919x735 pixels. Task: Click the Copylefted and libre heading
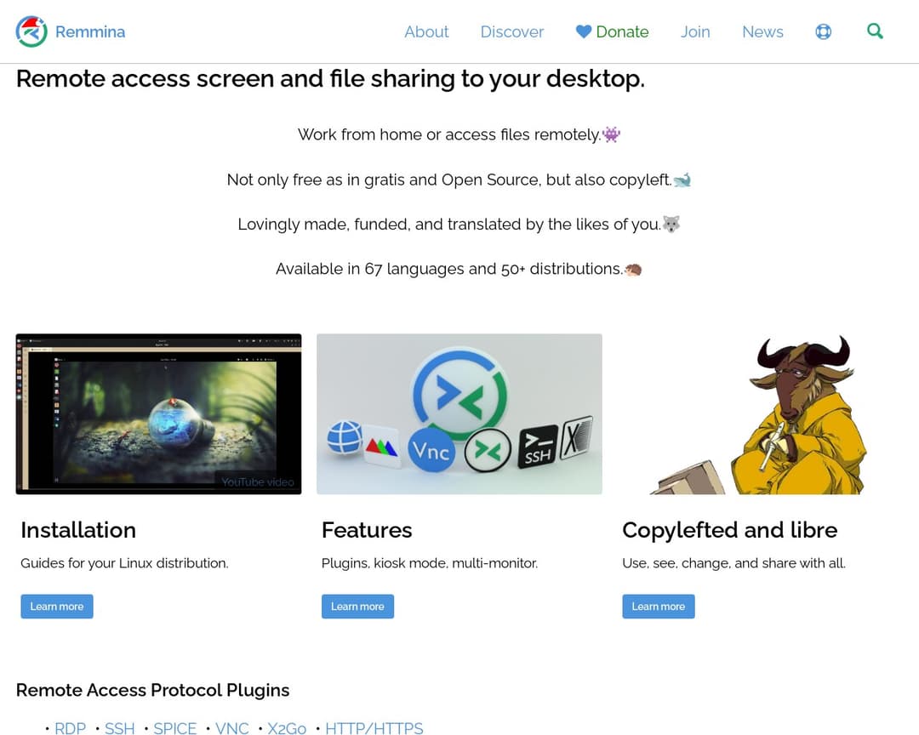(730, 530)
